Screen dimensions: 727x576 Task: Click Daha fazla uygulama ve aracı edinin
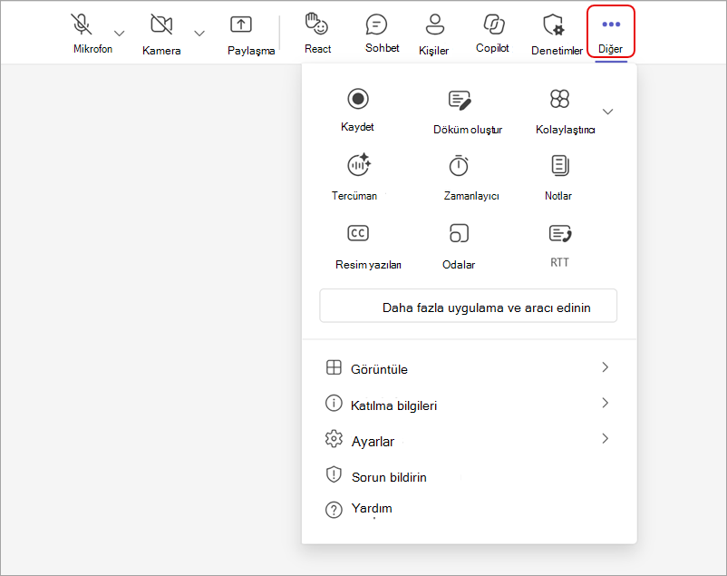[469, 306]
